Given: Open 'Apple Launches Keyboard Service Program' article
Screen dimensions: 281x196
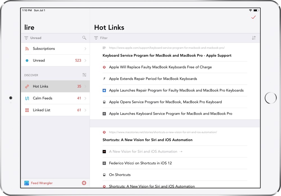Looking at the screenshot, I should click(171, 114).
